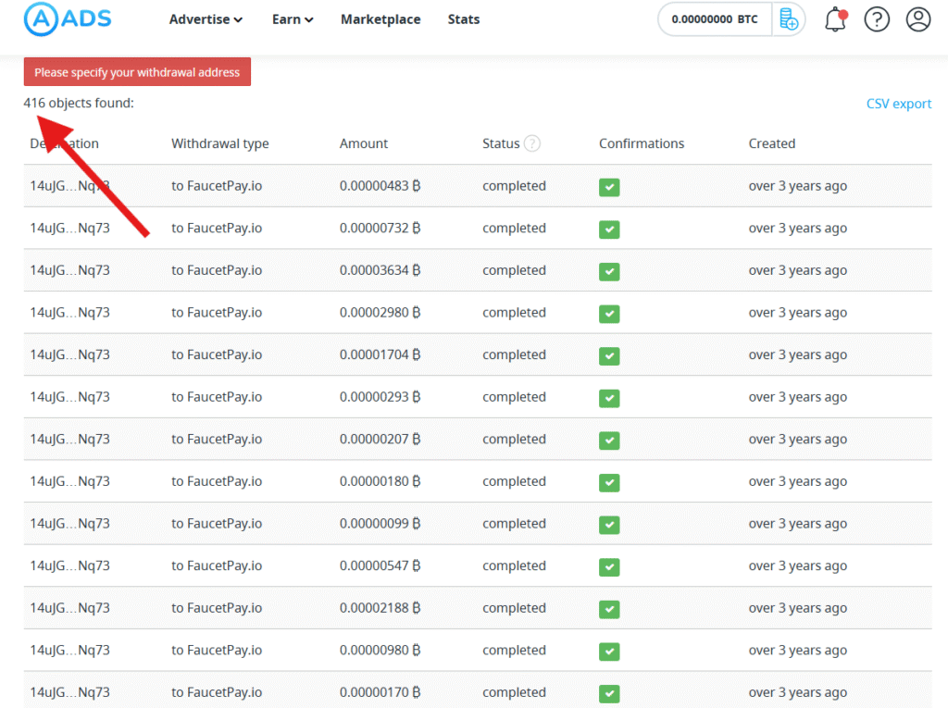Click '416 objects found:' text

pos(79,103)
